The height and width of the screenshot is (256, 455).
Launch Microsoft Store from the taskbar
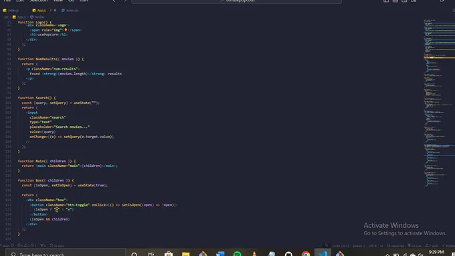coord(169,254)
